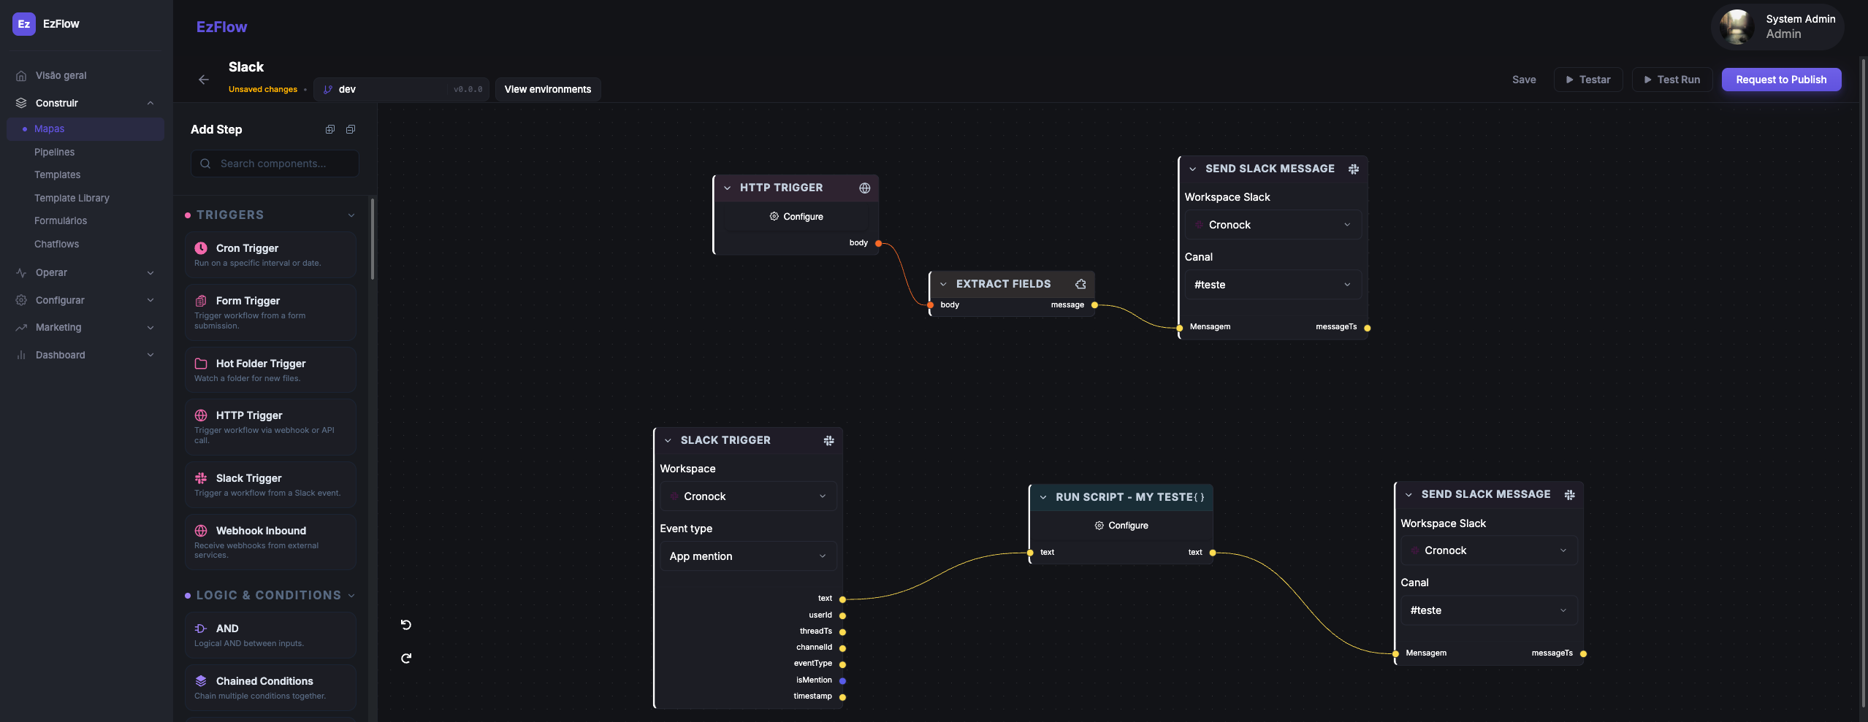Collapse the SLACK TRIGGER node
The image size is (1868, 722).
point(668,441)
